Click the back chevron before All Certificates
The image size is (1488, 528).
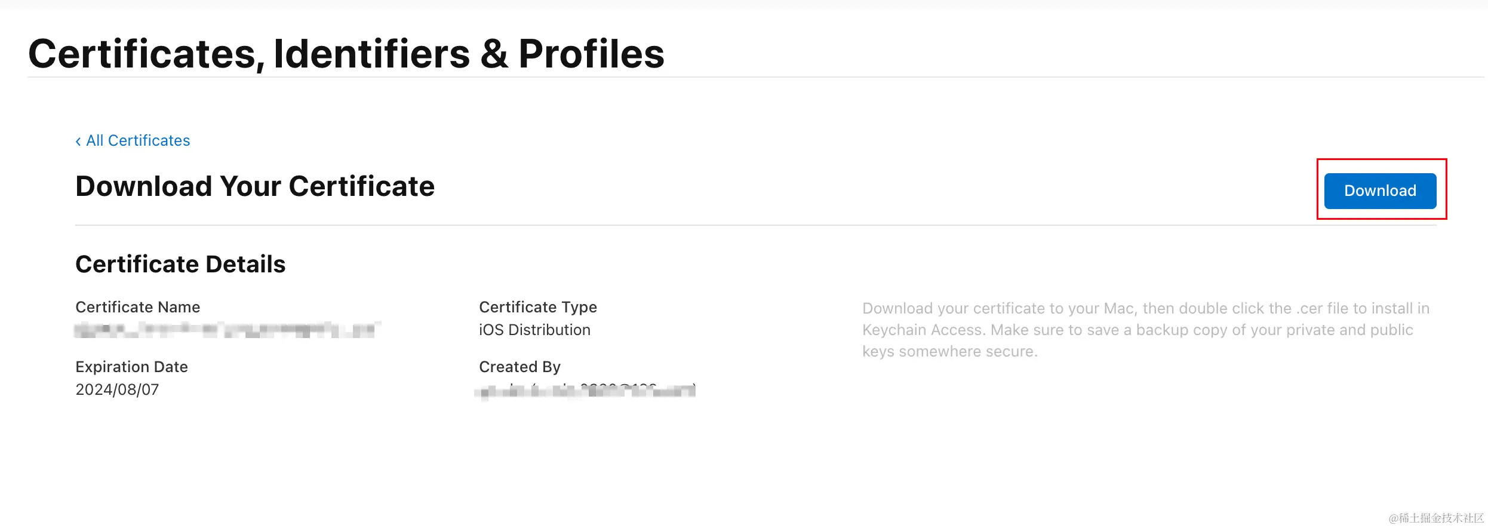78,142
